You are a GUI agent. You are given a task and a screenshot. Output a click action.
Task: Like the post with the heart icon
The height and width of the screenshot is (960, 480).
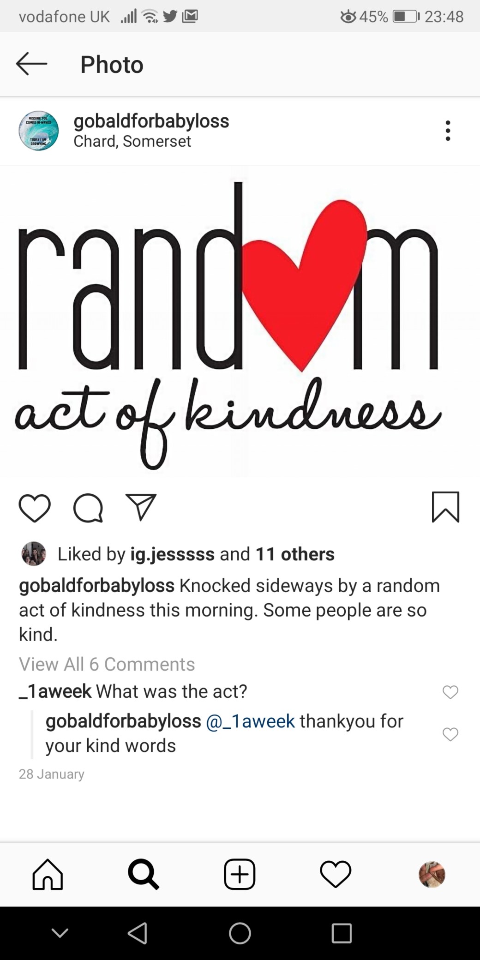(x=35, y=507)
